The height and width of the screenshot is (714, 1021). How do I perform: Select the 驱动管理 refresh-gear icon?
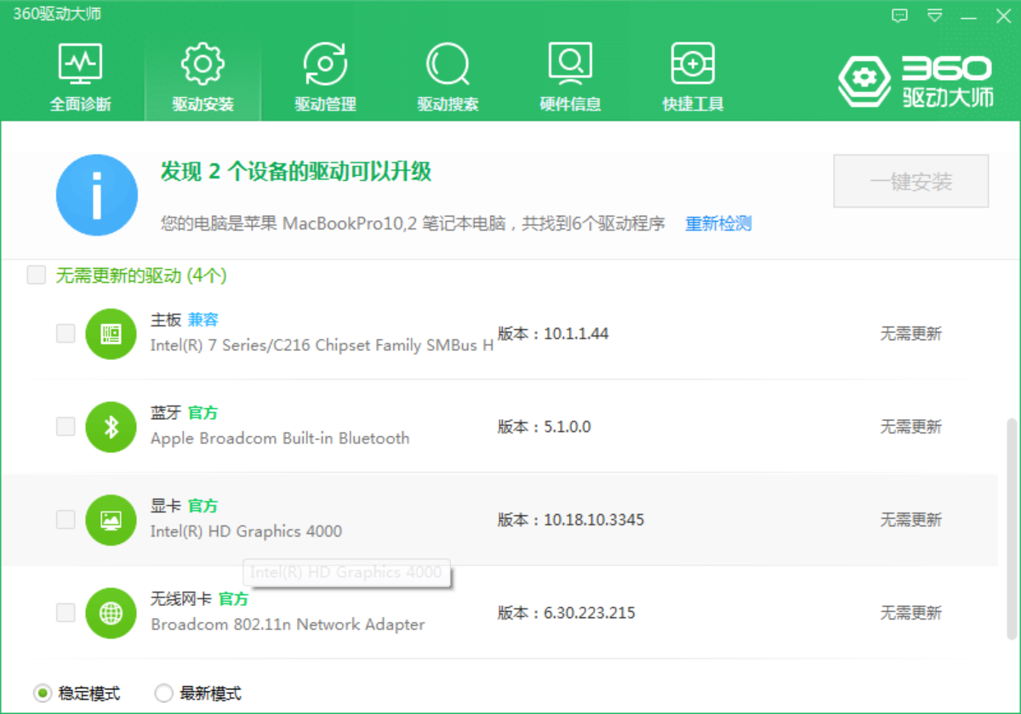pyautogui.click(x=325, y=65)
